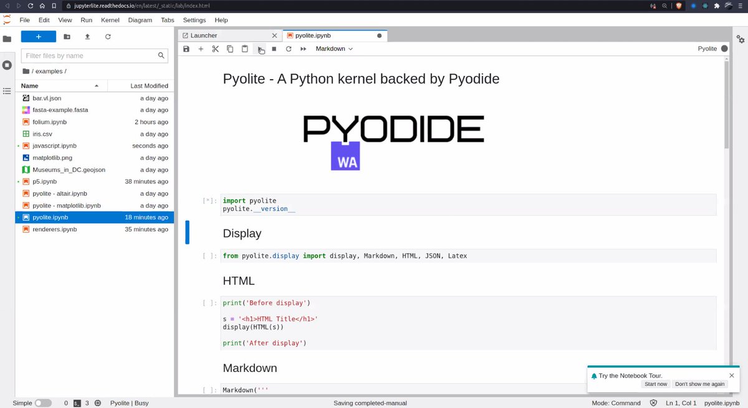Image resolution: width=748 pixels, height=408 pixels.
Task: Click the Pyolite kernel name in toolbar
Action: (707, 49)
